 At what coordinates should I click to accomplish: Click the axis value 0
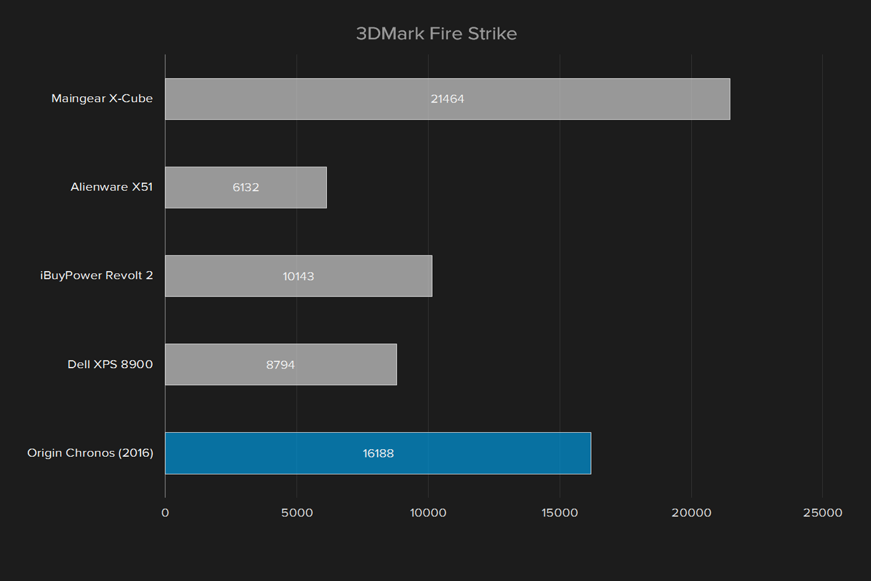(165, 513)
